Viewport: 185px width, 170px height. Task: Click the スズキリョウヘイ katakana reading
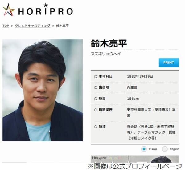pyautogui.click(x=105, y=54)
